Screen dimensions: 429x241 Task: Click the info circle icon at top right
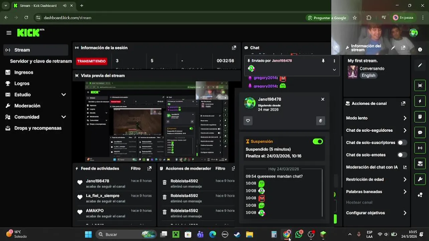420,50
